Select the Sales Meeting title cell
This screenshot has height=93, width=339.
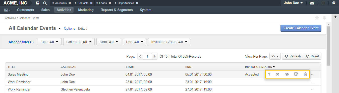coord(18,74)
